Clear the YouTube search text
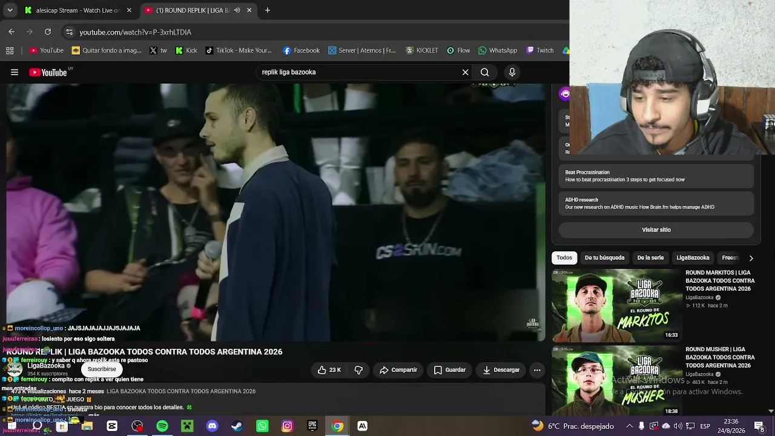Screen dimensions: 775x436 pyautogui.click(x=465, y=72)
